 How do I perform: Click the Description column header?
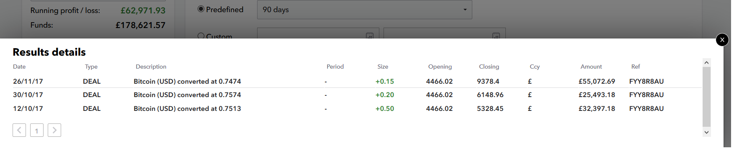(x=151, y=67)
